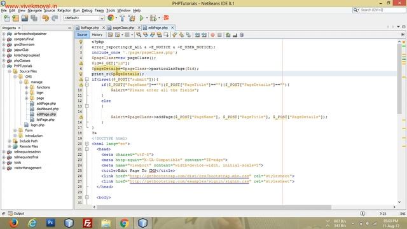Click the Shift Line Right icon
407x229 pixels.
point(204,35)
